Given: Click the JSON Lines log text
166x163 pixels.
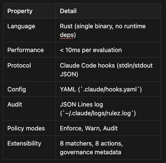Looking at the screenshot, I should tap(81, 105).
